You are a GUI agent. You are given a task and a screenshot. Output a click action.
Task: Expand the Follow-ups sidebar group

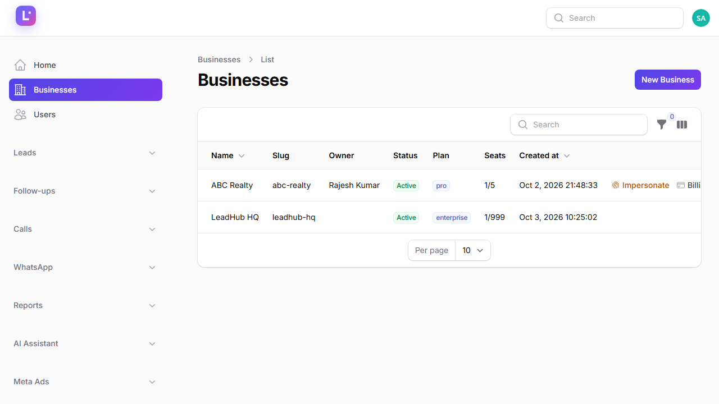pyautogui.click(x=85, y=191)
